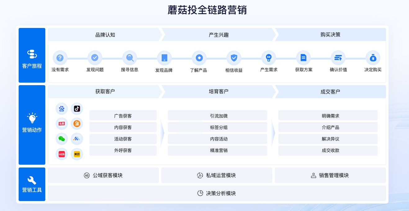Click the 客户旅程 side label
Viewport: 409px width, 211px height.
tap(32, 66)
